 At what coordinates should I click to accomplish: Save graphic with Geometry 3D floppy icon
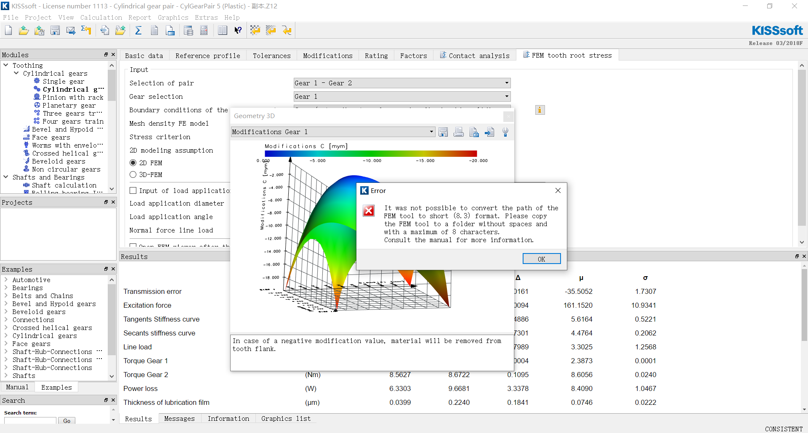click(x=443, y=132)
